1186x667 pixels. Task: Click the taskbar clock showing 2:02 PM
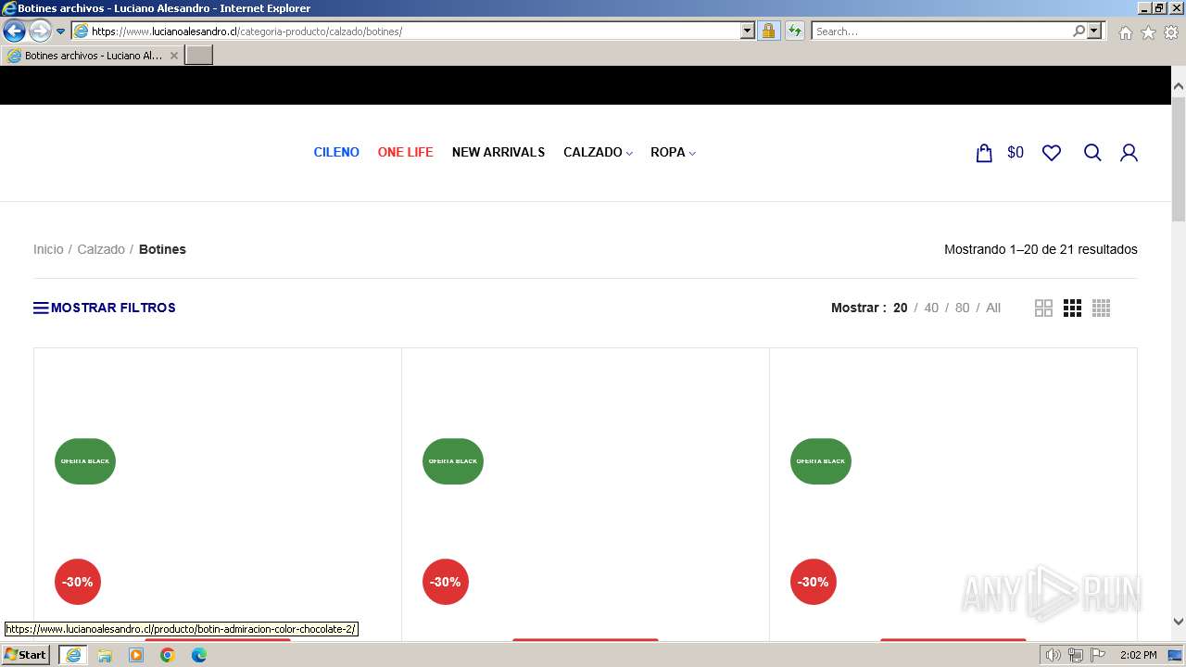tap(1138, 655)
